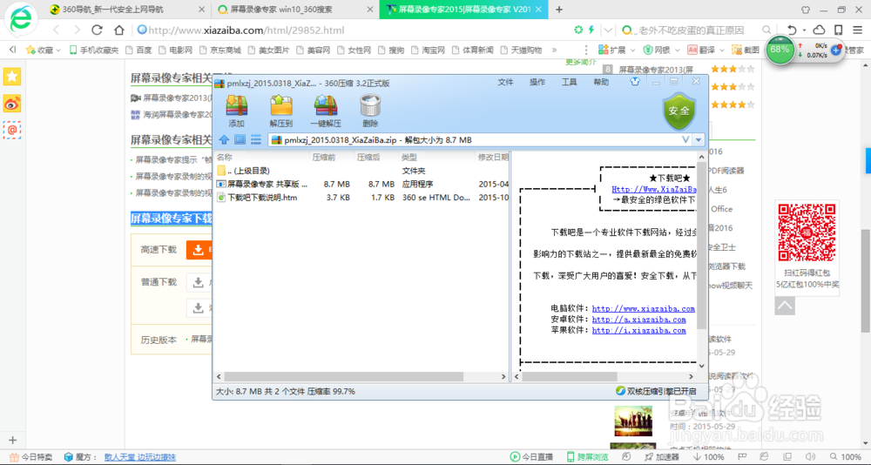Click the back-to-top arrow on webpage
The width and height of the screenshot is (871, 465).
785,305
